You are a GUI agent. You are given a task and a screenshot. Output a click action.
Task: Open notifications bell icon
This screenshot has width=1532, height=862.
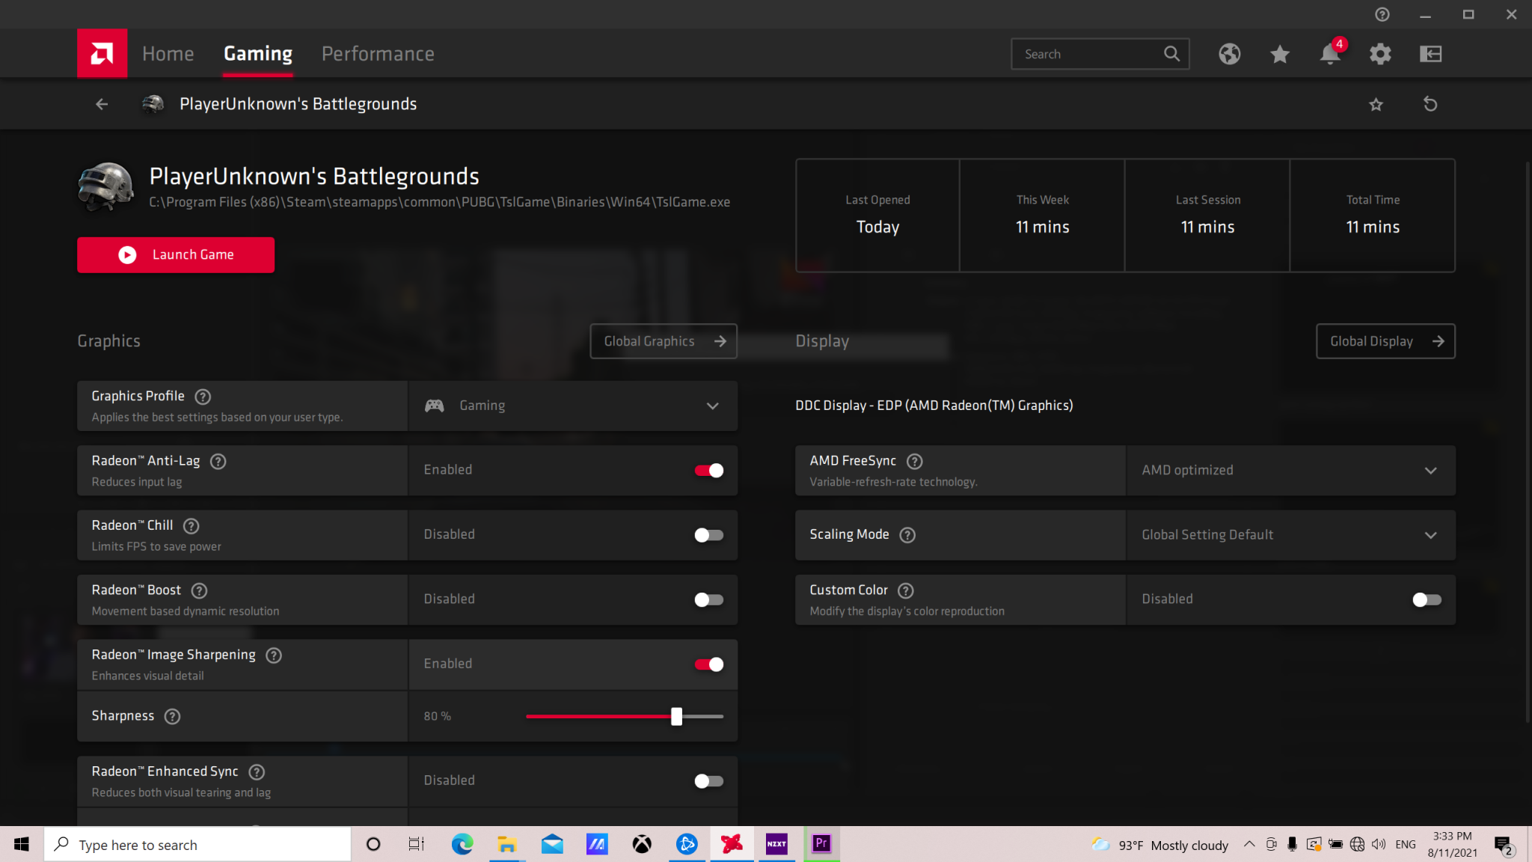pos(1330,54)
